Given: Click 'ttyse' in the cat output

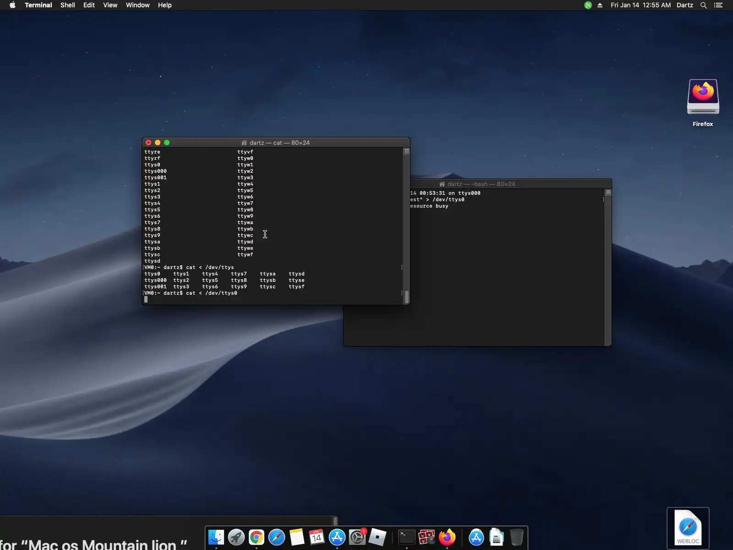Looking at the screenshot, I should coord(296,280).
